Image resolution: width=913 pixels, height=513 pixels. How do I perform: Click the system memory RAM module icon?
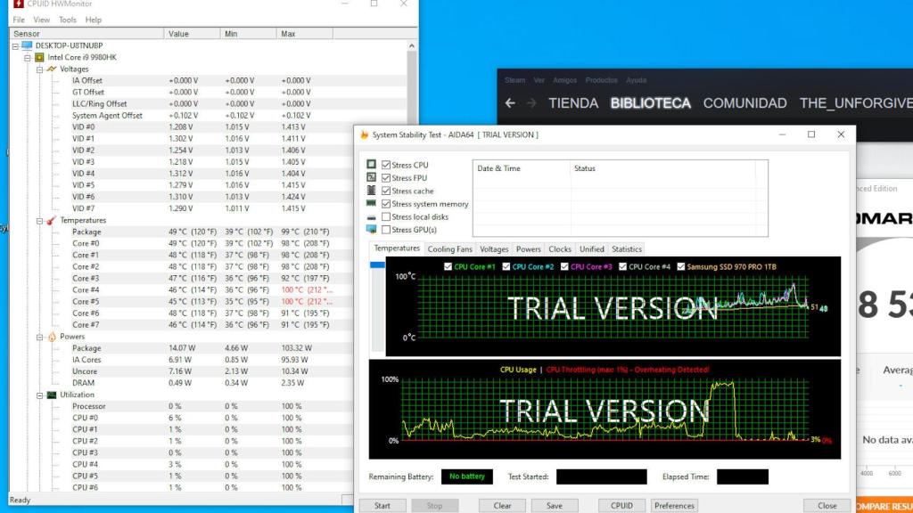point(371,203)
